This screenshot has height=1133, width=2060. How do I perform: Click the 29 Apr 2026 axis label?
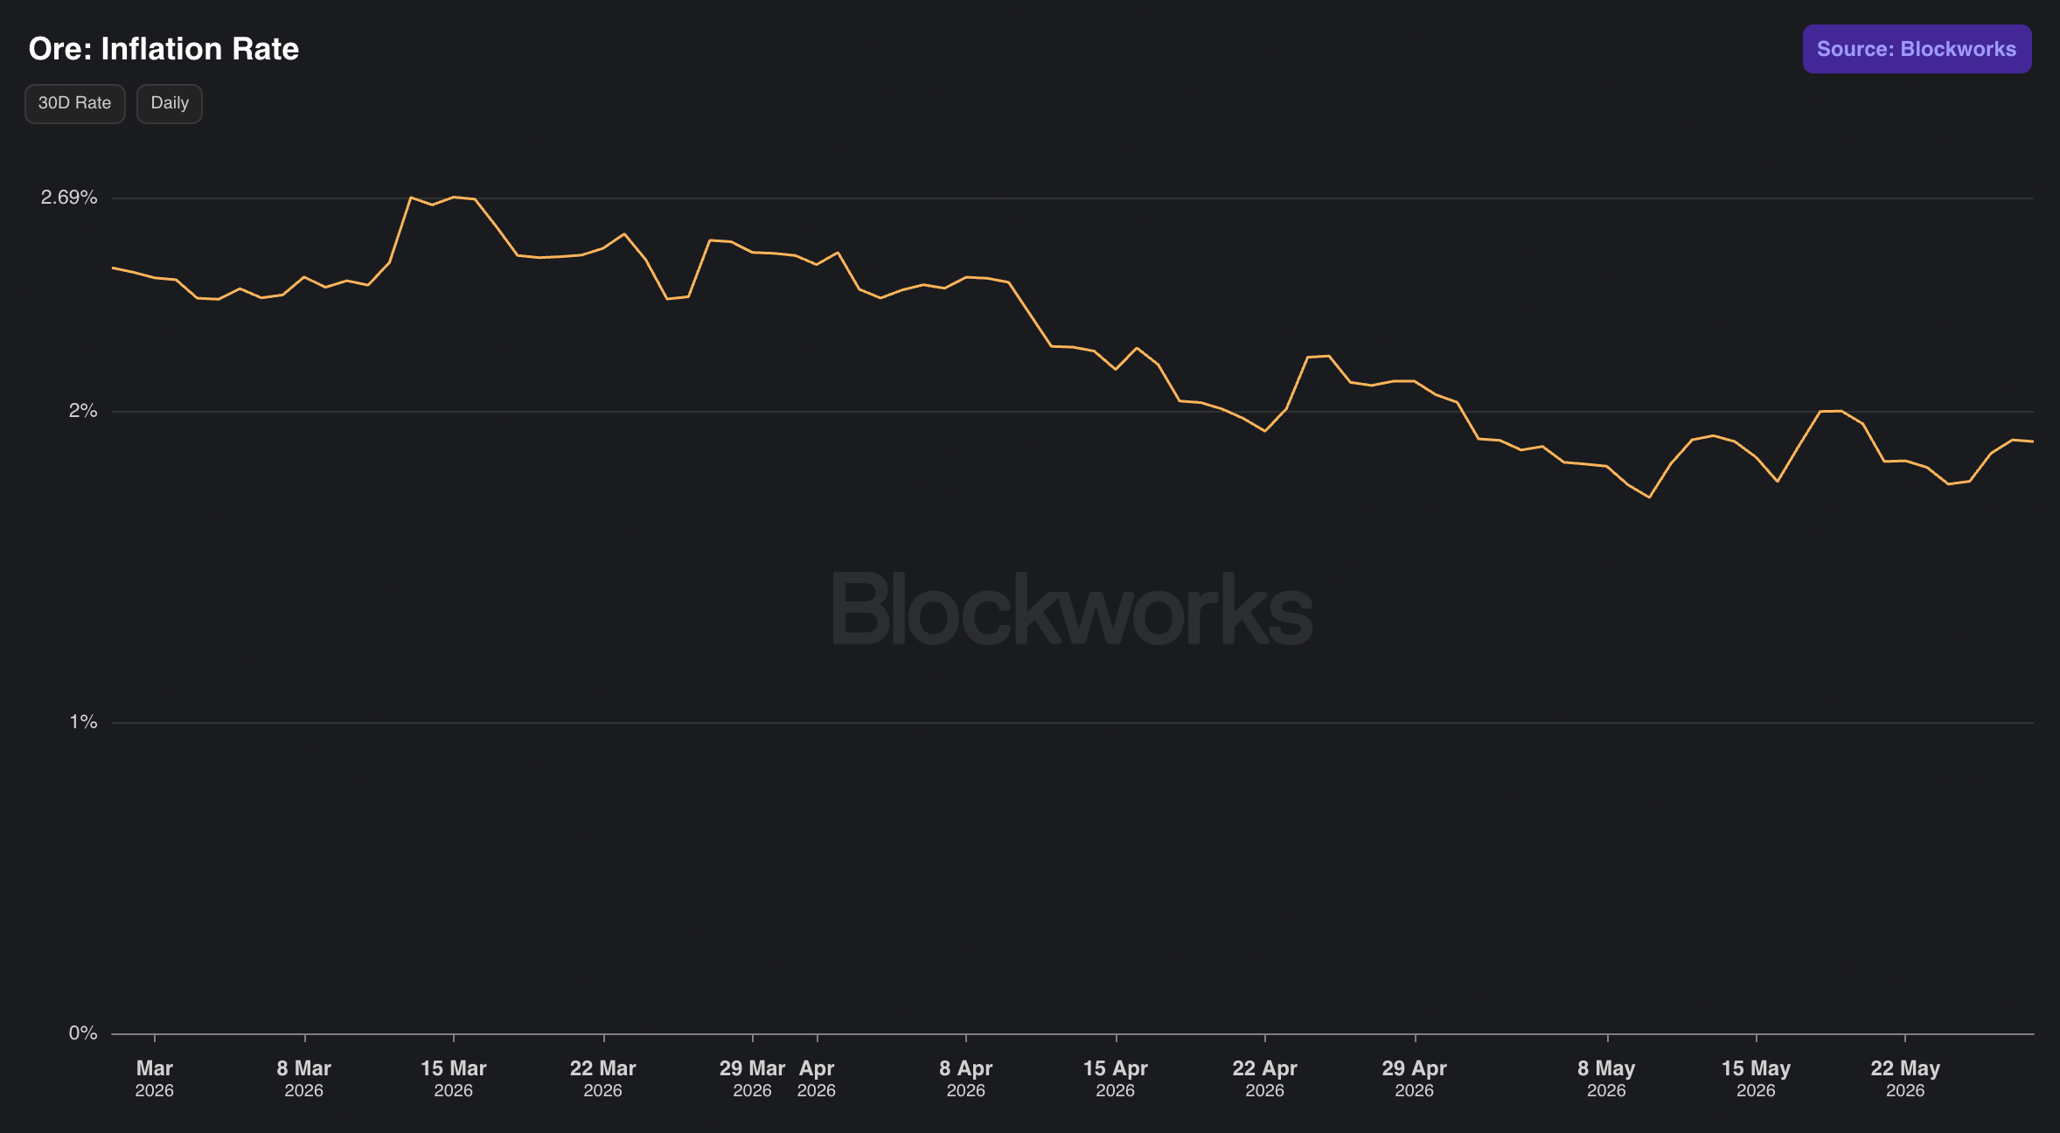point(1415,1079)
